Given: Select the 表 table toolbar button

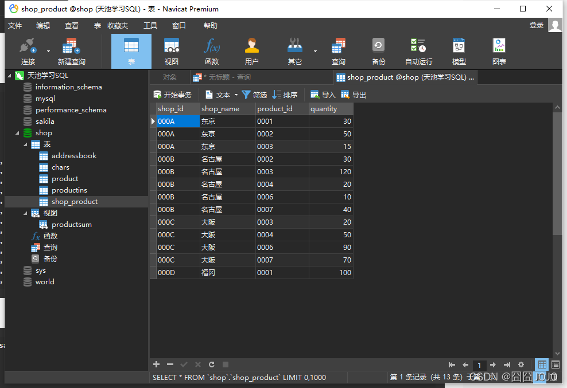Looking at the screenshot, I should tap(131, 52).
